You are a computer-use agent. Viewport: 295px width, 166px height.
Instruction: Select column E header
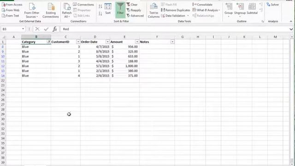[x=124, y=37]
